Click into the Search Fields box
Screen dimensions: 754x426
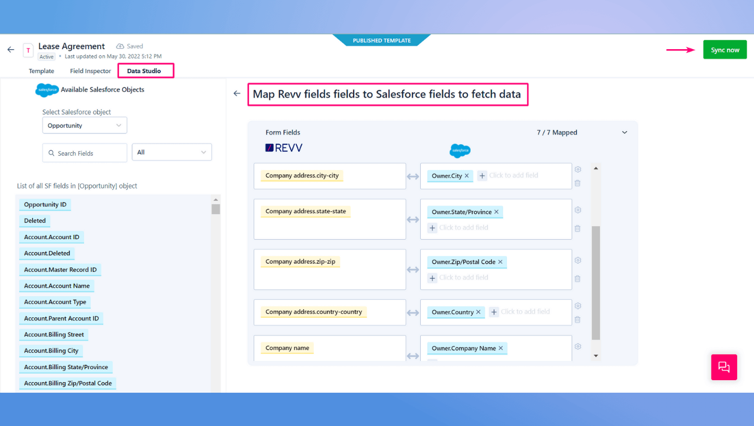(x=85, y=153)
